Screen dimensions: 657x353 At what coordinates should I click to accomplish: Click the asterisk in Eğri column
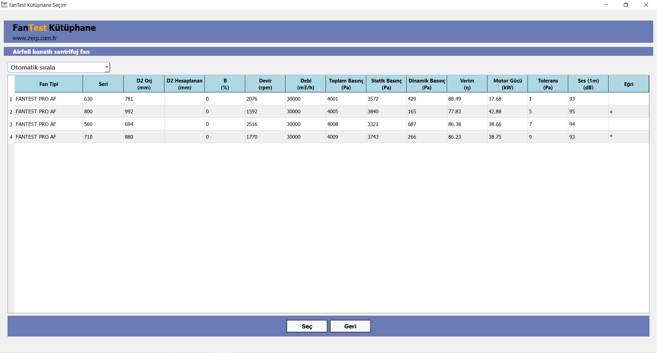(x=611, y=137)
